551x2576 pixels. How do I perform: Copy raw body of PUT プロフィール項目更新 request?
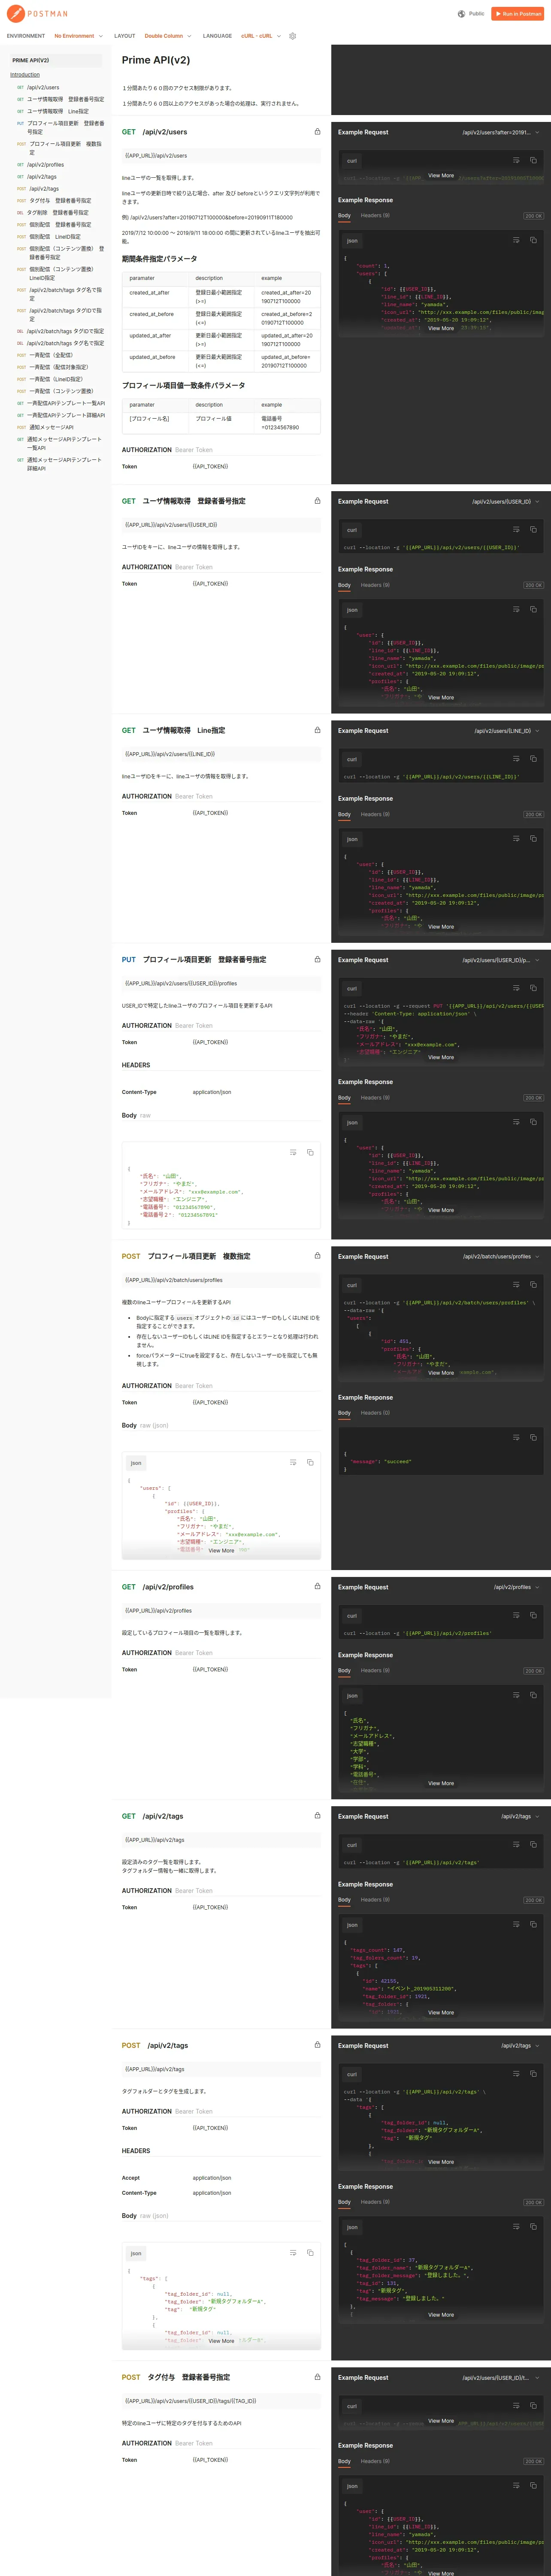(310, 1152)
